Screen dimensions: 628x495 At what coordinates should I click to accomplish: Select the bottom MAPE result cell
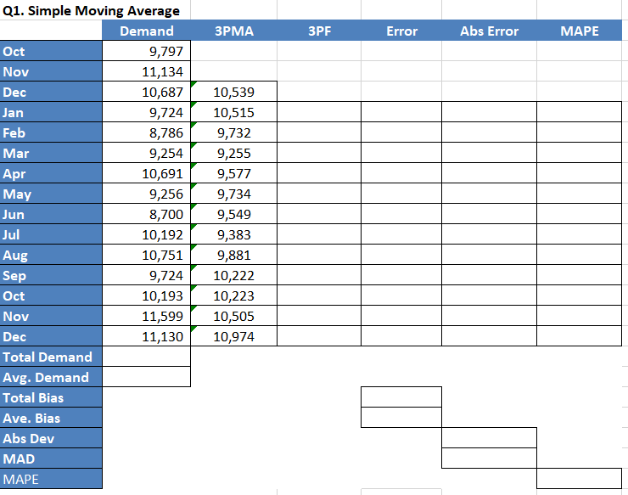[579, 479]
